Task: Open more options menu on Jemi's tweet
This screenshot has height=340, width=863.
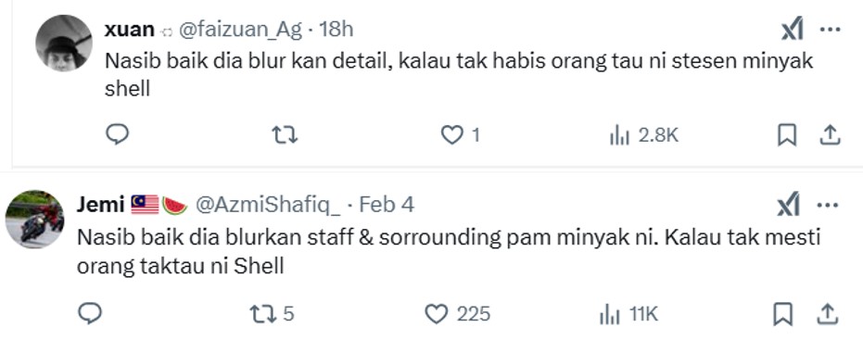Action: pyautogui.click(x=827, y=206)
